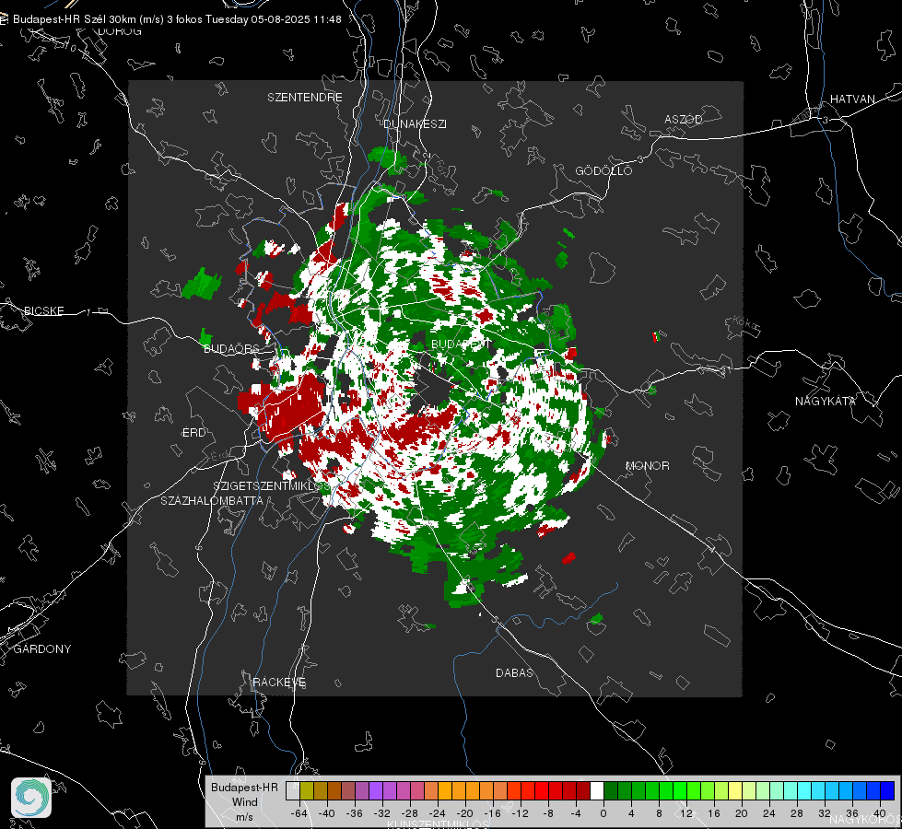Select the pale yellow legend swatch at 20
Viewport: 902px width, 829px height.
click(x=735, y=790)
